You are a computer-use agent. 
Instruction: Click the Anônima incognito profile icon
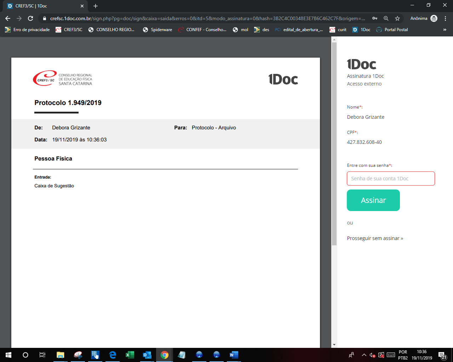click(434, 18)
